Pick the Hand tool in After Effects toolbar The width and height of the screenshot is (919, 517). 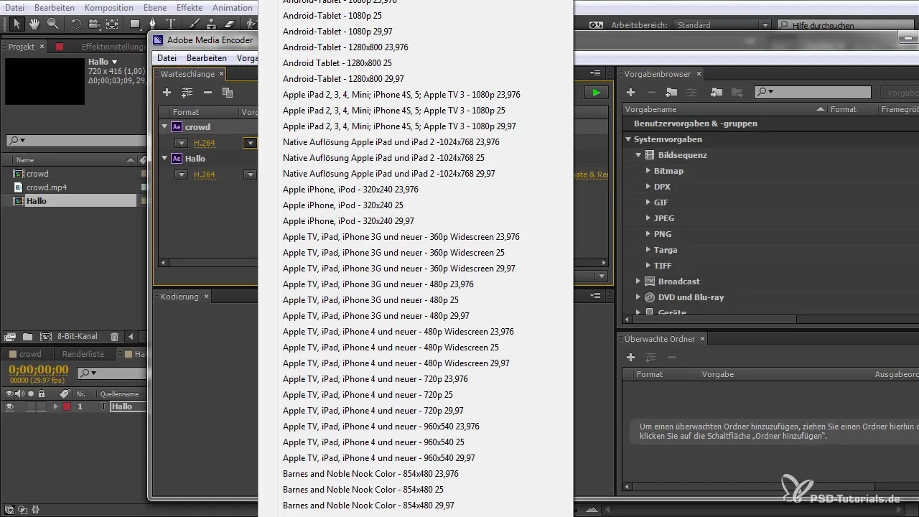35,24
